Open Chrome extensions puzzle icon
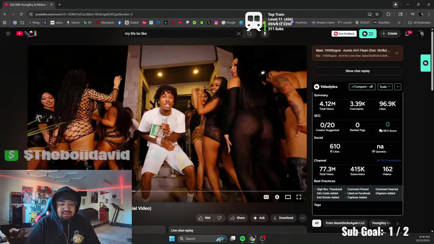Viewport: 434px width, 244px height. tap(389, 14)
